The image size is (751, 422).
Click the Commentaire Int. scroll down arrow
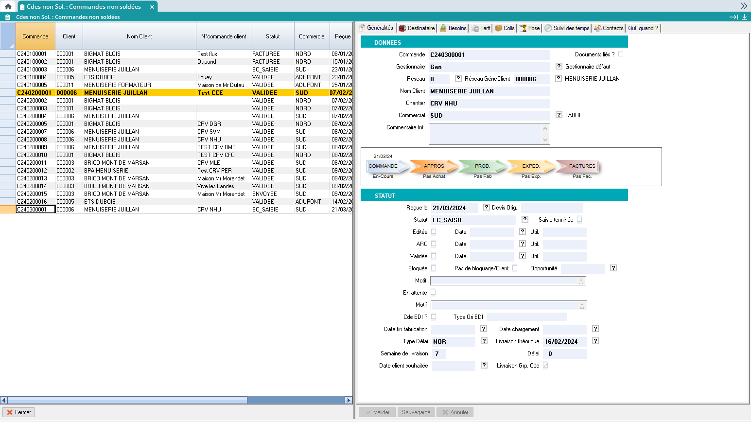(545, 140)
